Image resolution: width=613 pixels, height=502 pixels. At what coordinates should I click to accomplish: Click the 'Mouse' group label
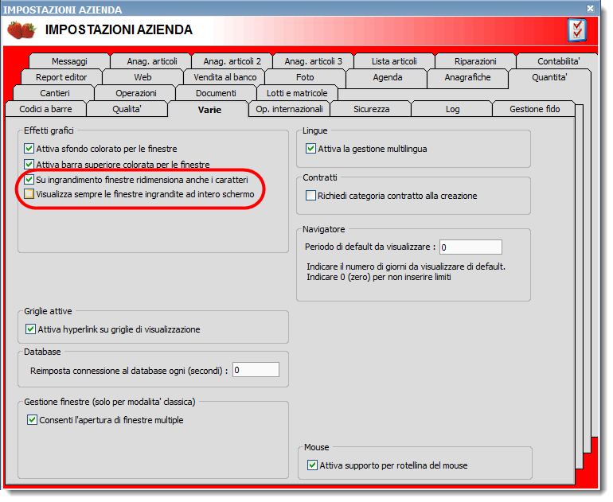317,447
